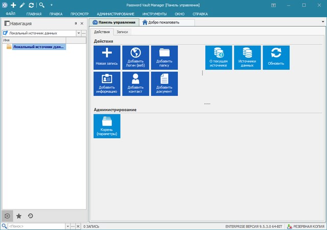327x230 pixels.
Task: Click the Добавить документ tile
Action: (164, 84)
